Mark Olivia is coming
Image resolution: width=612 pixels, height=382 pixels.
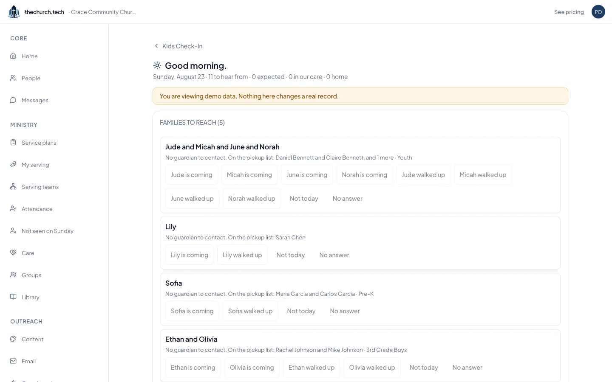pos(252,368)
